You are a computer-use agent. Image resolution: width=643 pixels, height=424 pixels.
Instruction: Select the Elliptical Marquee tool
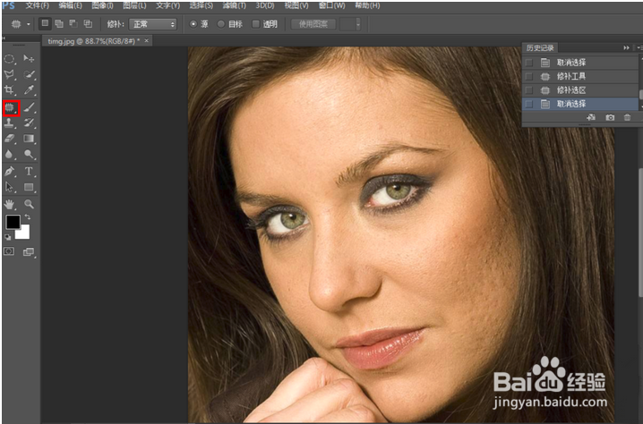tap(10, 59)
